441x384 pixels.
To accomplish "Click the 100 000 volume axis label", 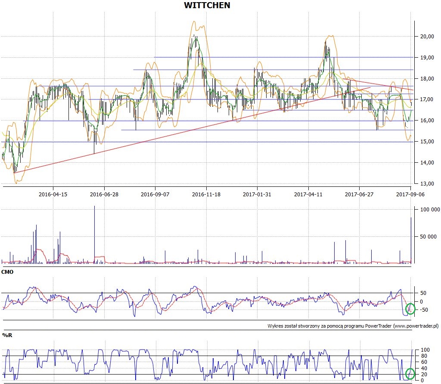I will click(x=430, y=209).
